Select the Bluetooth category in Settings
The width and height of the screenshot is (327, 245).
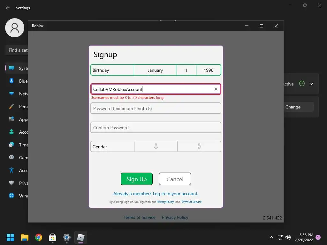click(17, 81)
